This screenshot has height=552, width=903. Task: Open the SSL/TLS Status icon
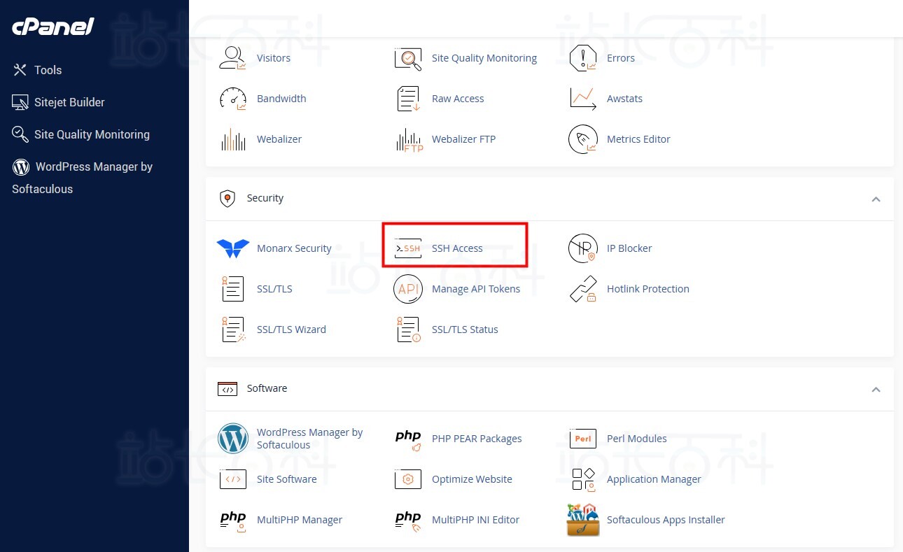pos(408,330)
